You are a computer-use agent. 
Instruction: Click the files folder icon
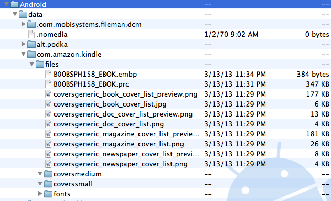click(x=40, y=64)
